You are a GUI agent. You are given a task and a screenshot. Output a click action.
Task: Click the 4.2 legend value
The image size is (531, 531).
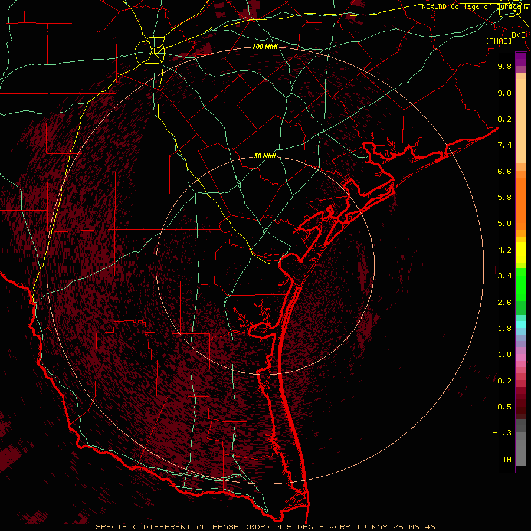(504, 250)
